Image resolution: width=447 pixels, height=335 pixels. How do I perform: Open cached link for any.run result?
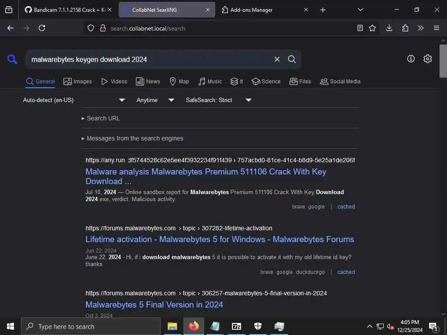[x=346, y=207]
